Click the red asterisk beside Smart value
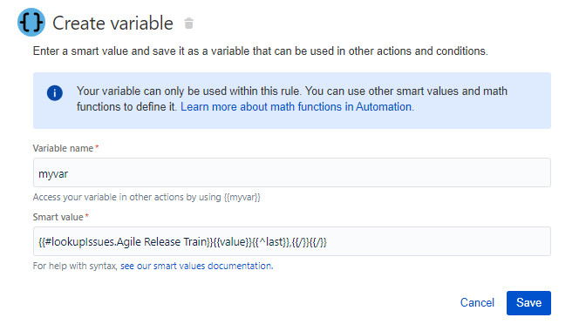586x331 pixels. point(86,216)
